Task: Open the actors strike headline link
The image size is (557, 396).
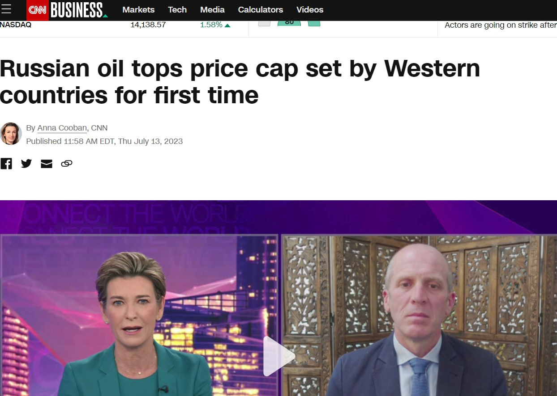Action: (x=501, y=25)
